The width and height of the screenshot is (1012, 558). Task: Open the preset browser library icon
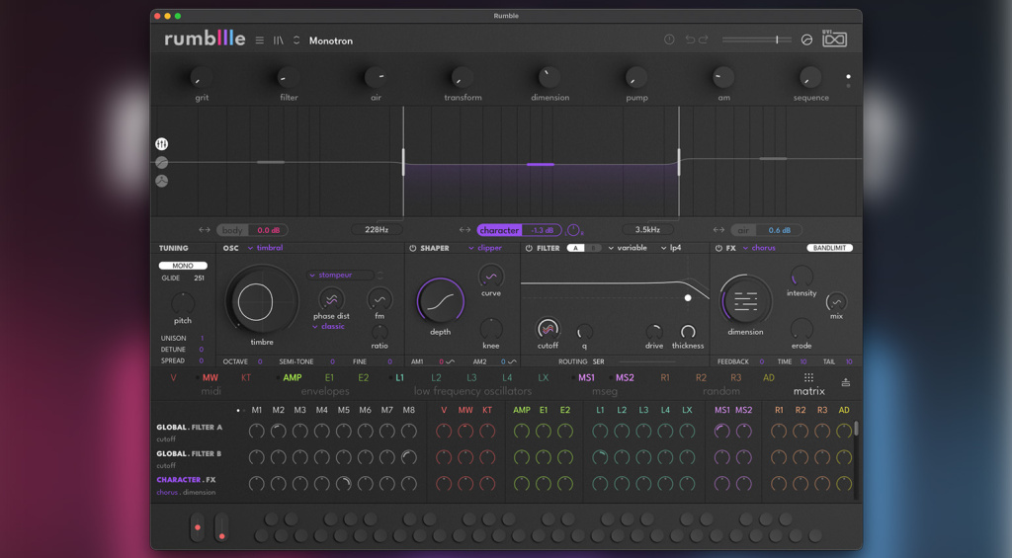point(278,40)
